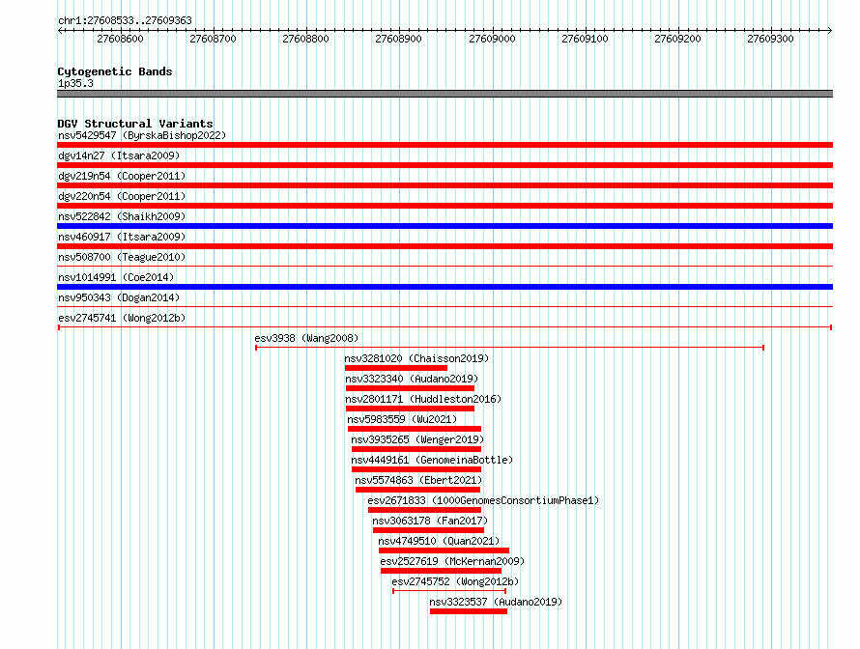
Task: Click the red bar under nsv5429547
Action: click(x=444, y=145)
